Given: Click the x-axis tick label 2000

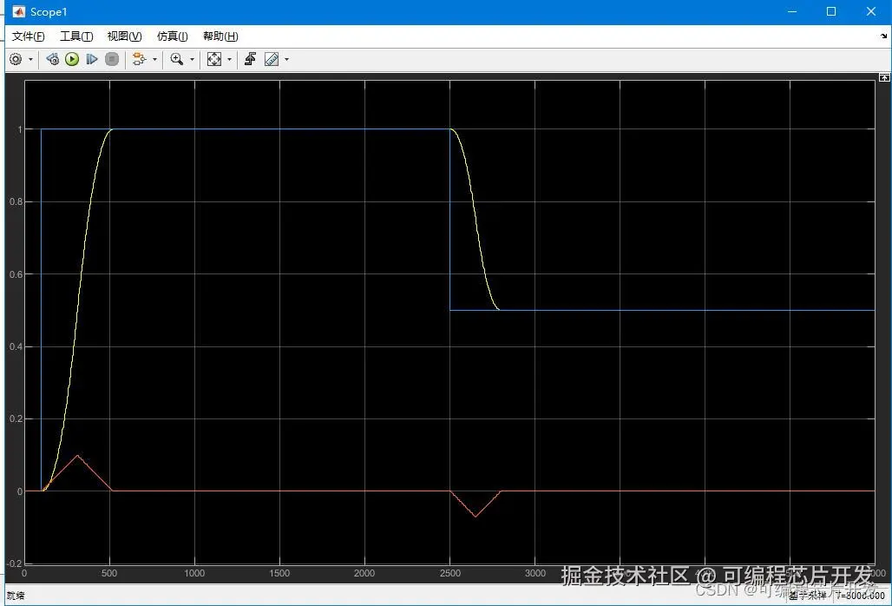Looking at the screenshot, I should coord(364,574).
